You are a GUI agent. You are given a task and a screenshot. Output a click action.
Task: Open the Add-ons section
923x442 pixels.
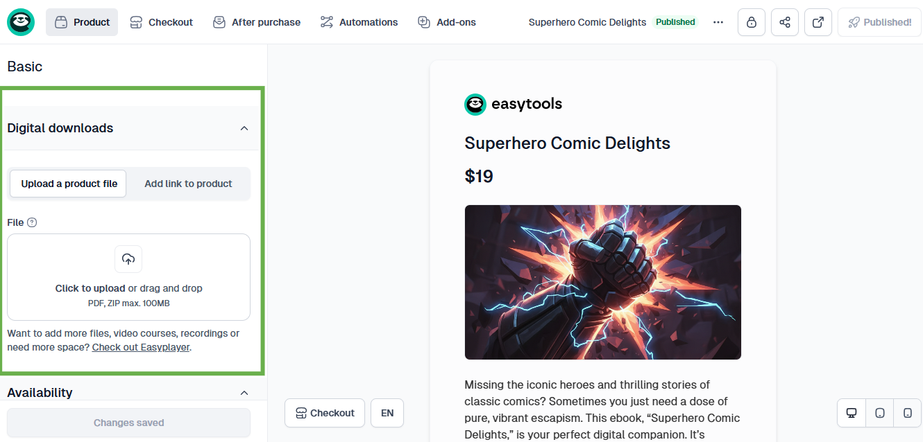(446, 21)
